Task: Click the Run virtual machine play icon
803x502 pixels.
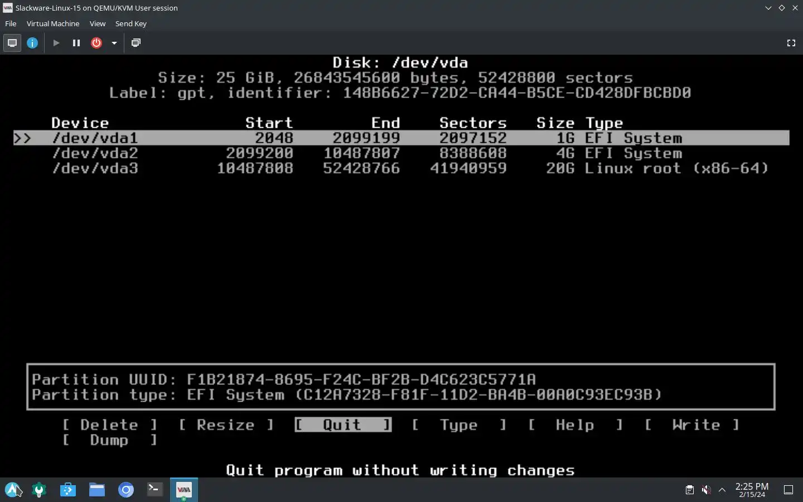Action: pos(56,43)
